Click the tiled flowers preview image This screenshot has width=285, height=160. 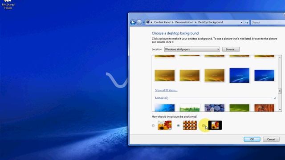point(190,125)
